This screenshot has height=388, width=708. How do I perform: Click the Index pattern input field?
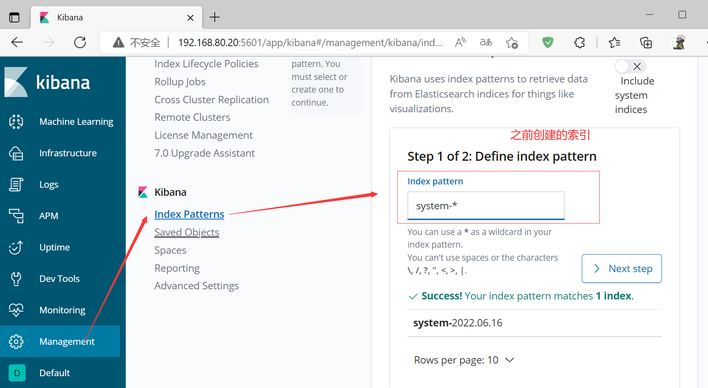(486, 206)
